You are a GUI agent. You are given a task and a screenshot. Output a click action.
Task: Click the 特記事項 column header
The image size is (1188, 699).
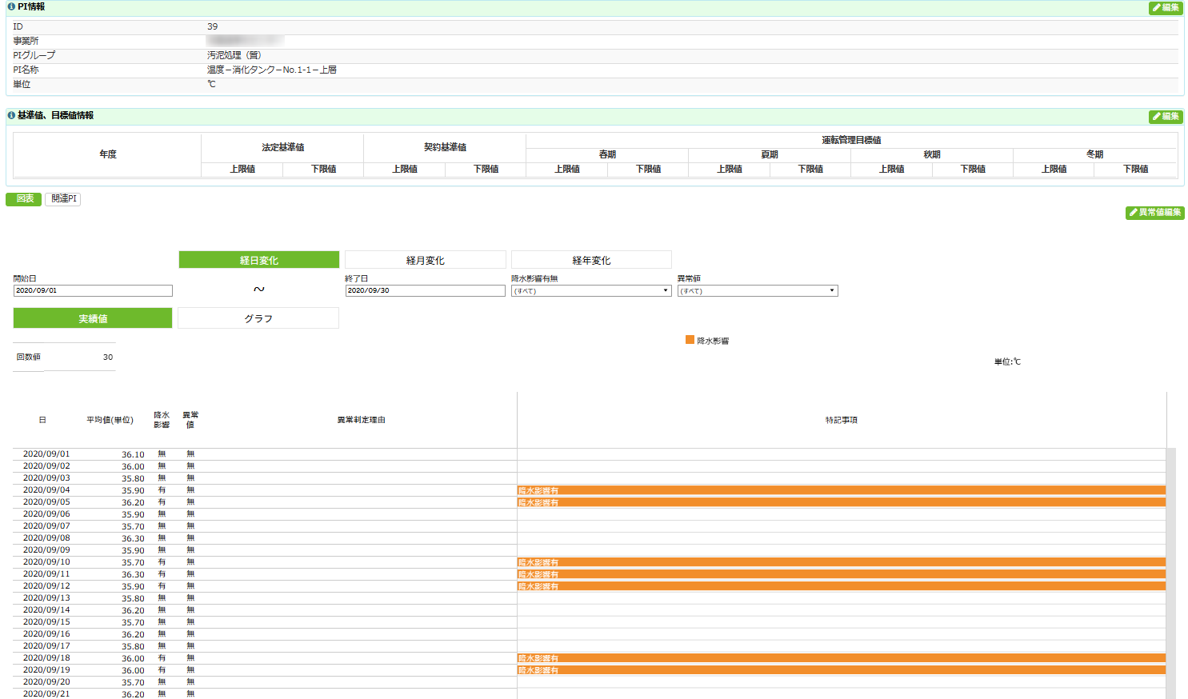842,420
